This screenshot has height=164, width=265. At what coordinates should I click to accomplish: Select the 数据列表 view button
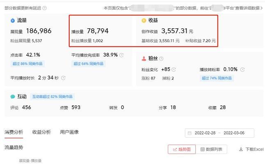(211, 149)
